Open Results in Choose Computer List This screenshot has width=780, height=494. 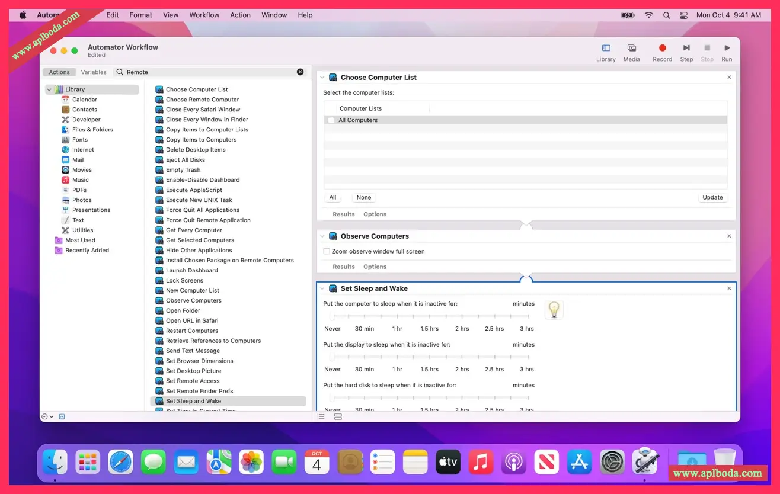344,214
